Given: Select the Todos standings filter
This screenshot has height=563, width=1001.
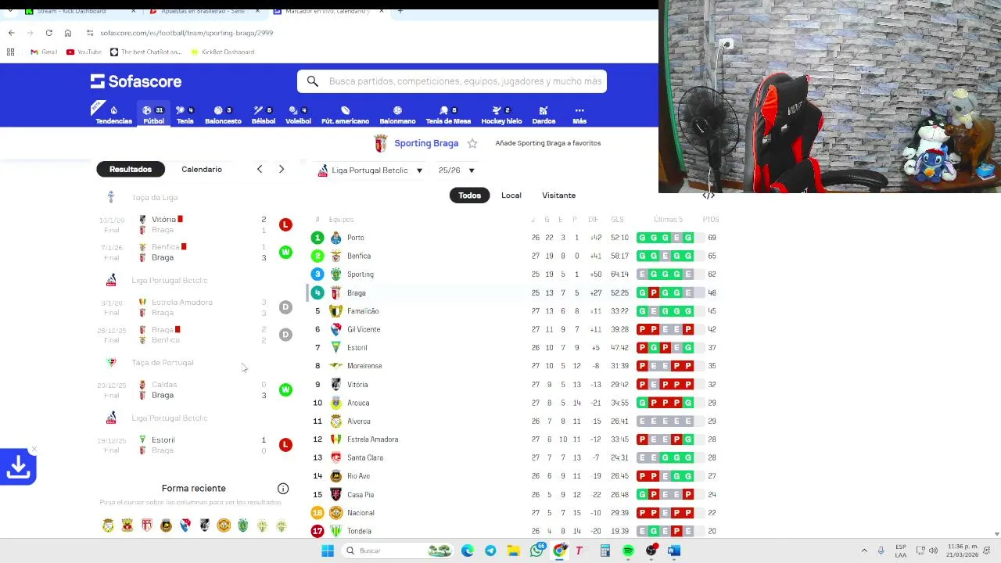Looking at the screenshot, I should (x=469, y=195).
